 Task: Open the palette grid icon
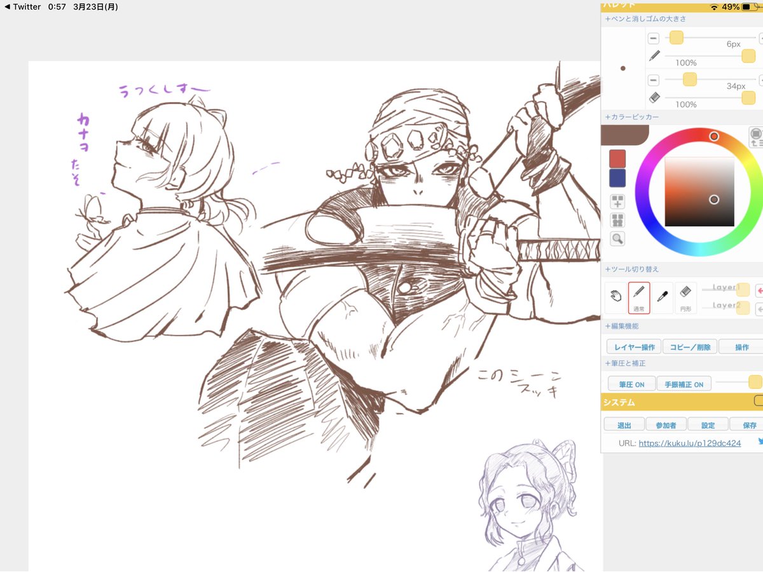[617, 221]
